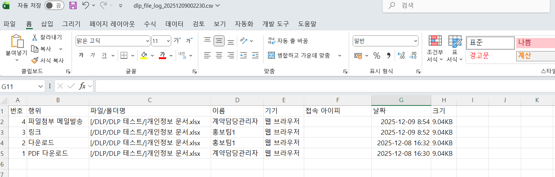Click the Increase indent icon
Image resolution: width=555 pixels, height=177 pixels.
click(x=255, y=55)
